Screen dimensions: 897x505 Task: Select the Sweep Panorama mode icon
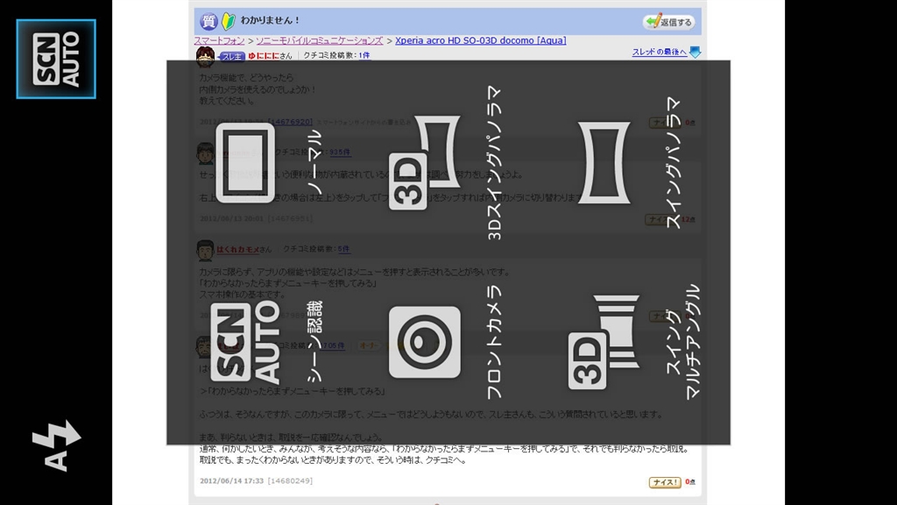[x=604, y=162]
